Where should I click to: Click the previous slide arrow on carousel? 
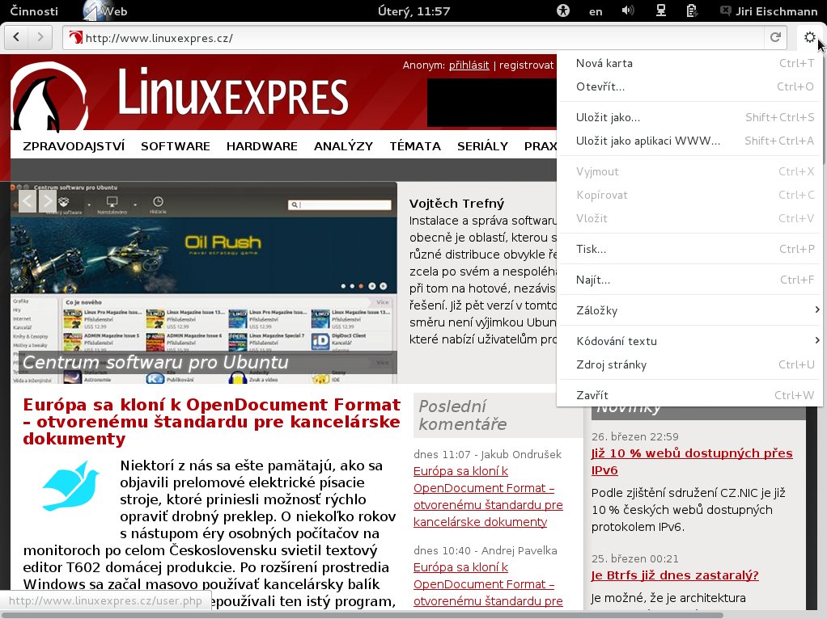(x=28, y=200)
